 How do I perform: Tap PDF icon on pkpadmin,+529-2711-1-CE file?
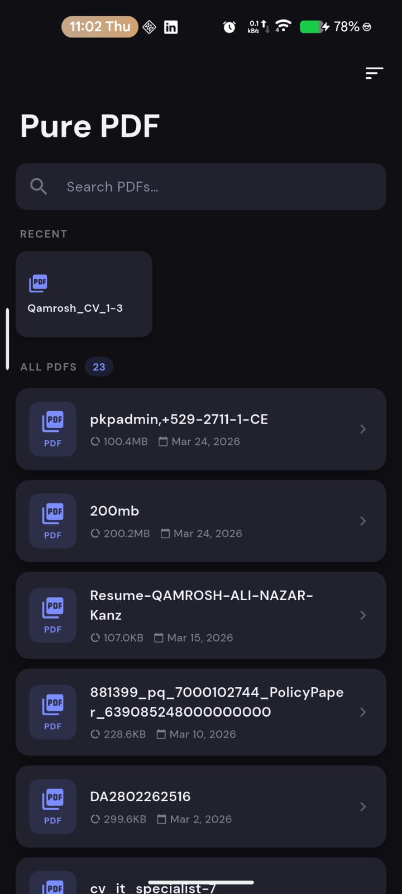click(52, 429)
